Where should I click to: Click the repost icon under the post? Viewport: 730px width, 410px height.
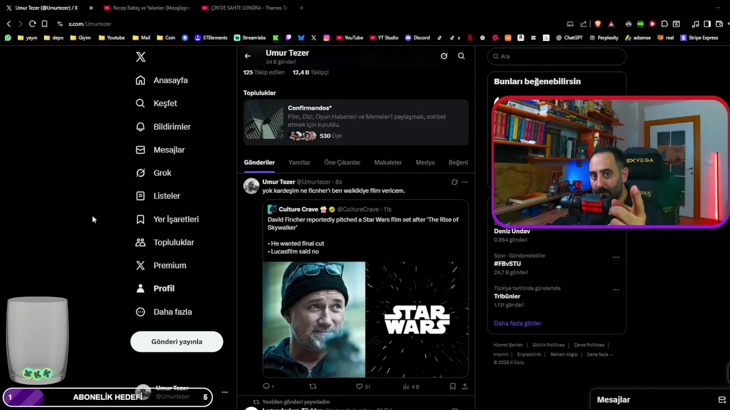pos(313,386)
